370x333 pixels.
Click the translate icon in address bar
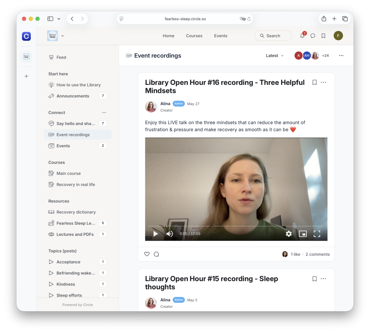pos(242,19)
